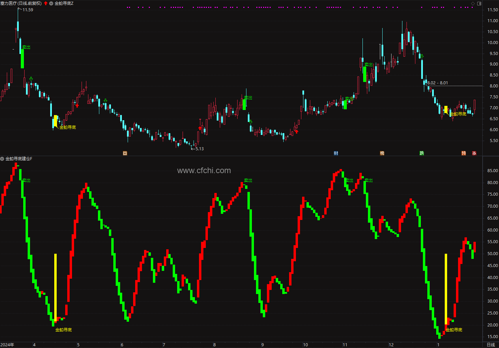The width and height of the screenshot is (499, 348).
Task: Click the 11.50 price axis value
Action: coord(493,10)
